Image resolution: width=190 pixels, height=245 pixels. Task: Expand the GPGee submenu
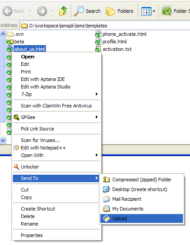(57, 117)
